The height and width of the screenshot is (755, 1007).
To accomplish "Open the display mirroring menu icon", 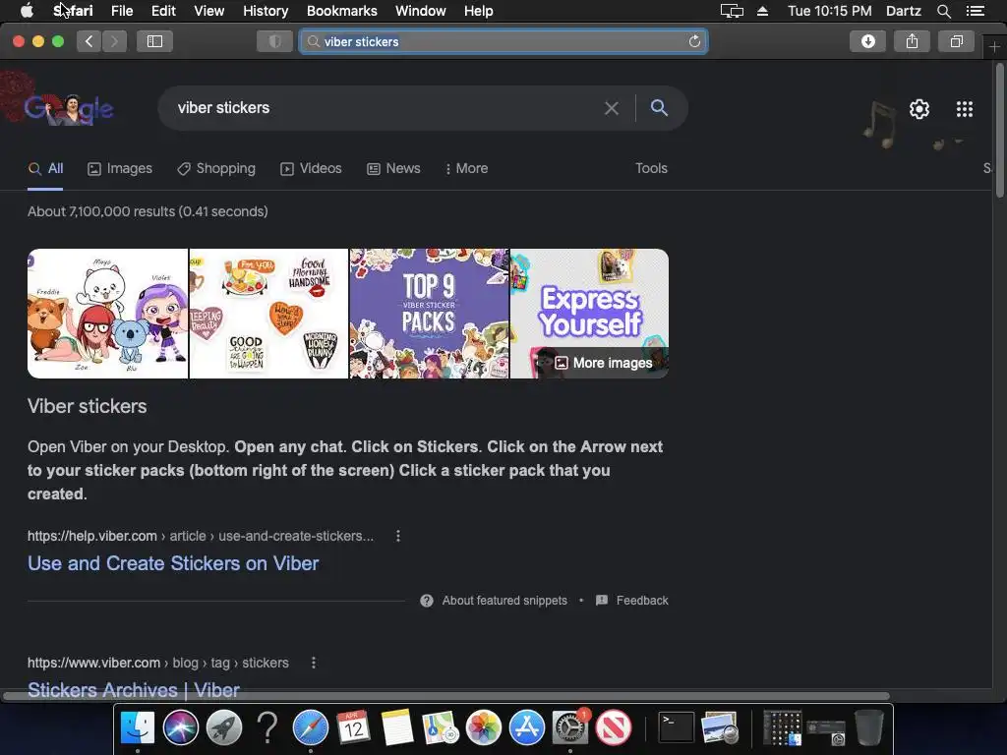I will (732, 11).
